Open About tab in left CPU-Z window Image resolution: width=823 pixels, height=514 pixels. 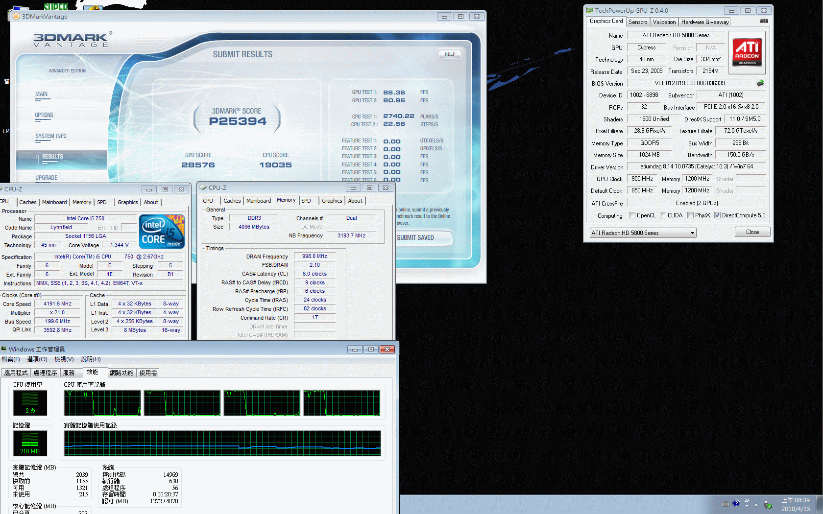(151, 202)
